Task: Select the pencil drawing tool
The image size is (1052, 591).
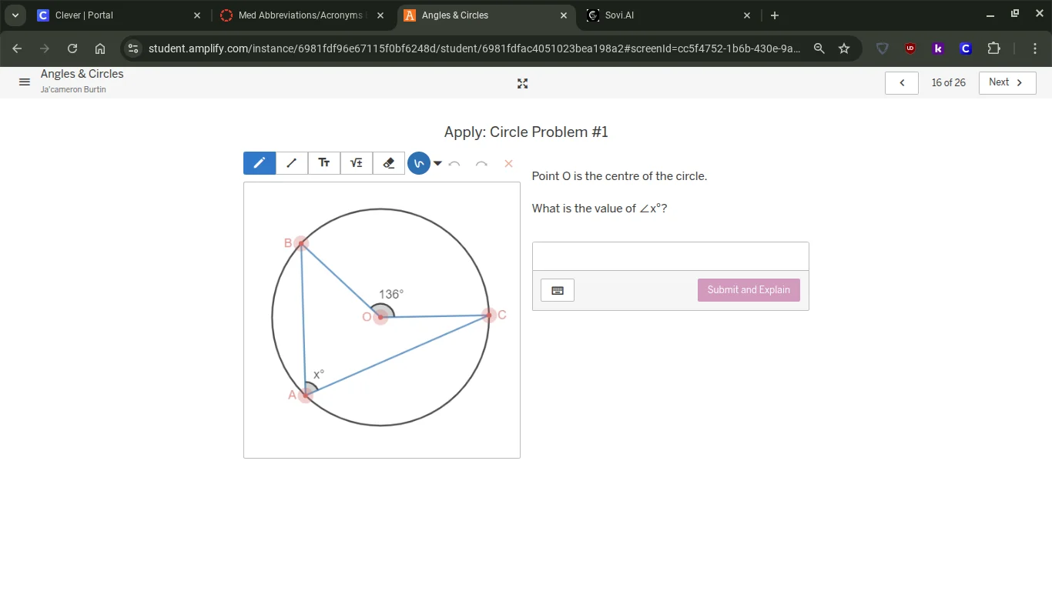Action: point(259,162)
